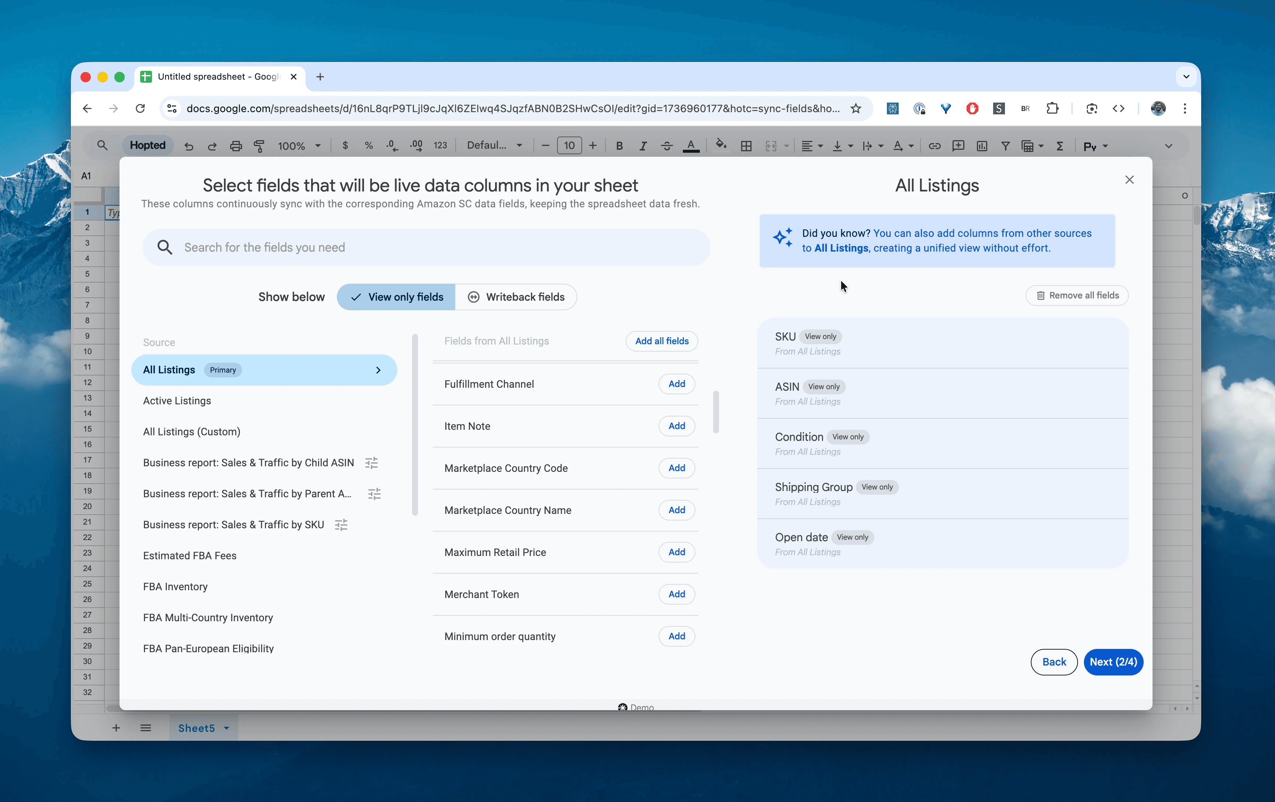
Task: Click the print icon in toolbar
Action: click(236, 146)
